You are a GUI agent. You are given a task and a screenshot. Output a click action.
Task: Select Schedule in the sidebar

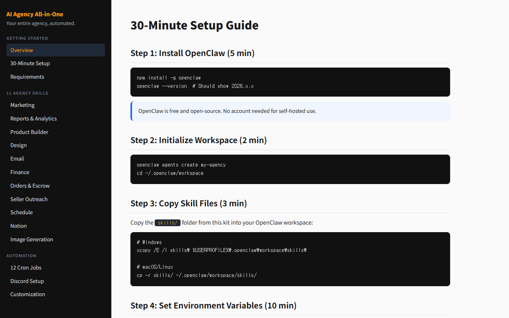click(21, 213)
